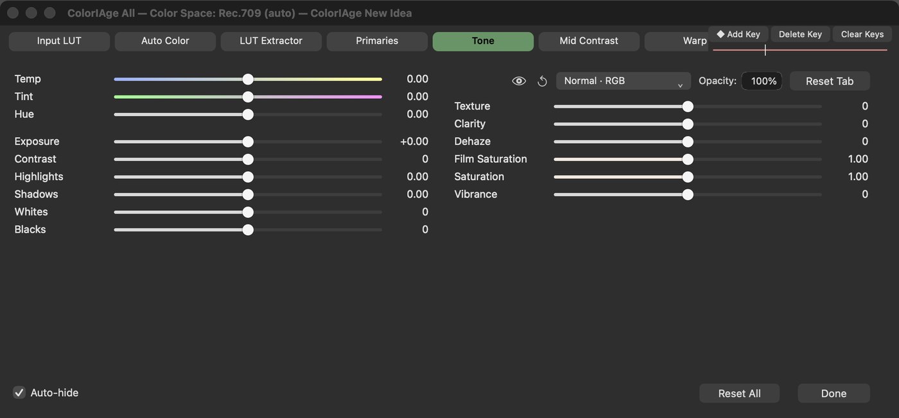
Task: Select the Tone tab
Action: (483, 41)
